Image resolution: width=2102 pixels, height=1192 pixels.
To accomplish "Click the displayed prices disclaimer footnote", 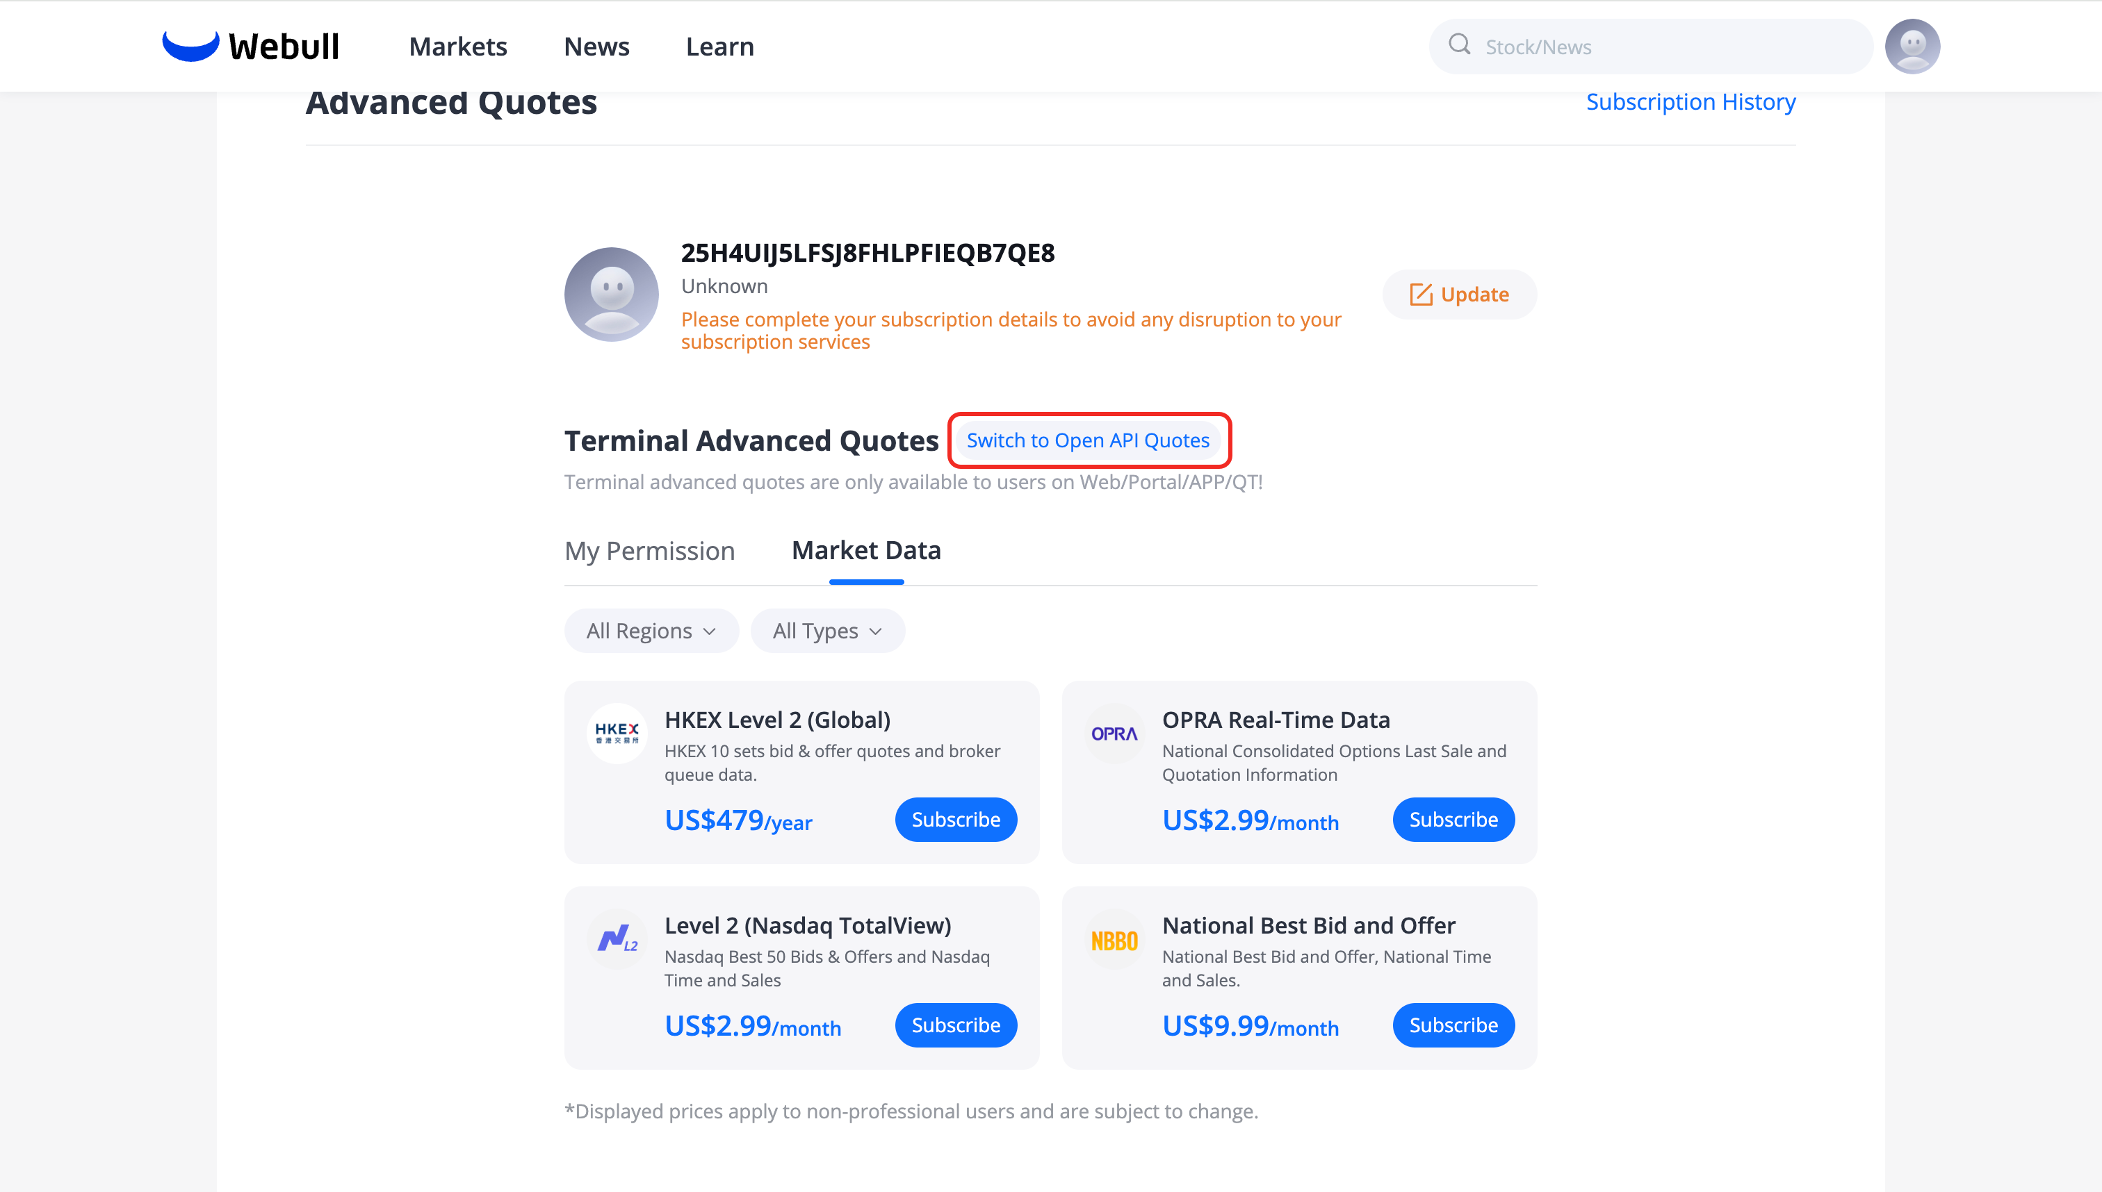I will tap(911, 1111).
